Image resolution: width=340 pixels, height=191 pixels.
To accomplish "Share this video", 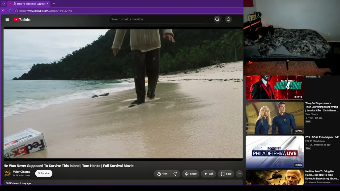I will coord(190,174).
